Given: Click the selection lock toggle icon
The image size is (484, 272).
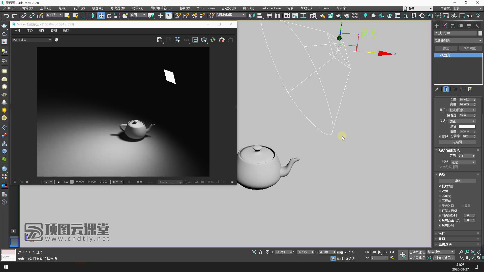Looking at the screenshot, I should [261, 252].
